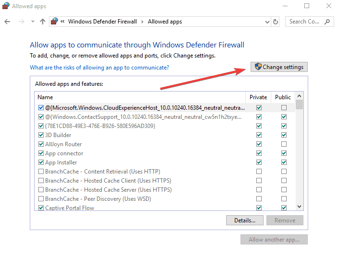Image resolution: width=337 pixels, height=255 pixels.
Task: Open the Recent locations dropdown arrow
Action: [x=33, y=22]
